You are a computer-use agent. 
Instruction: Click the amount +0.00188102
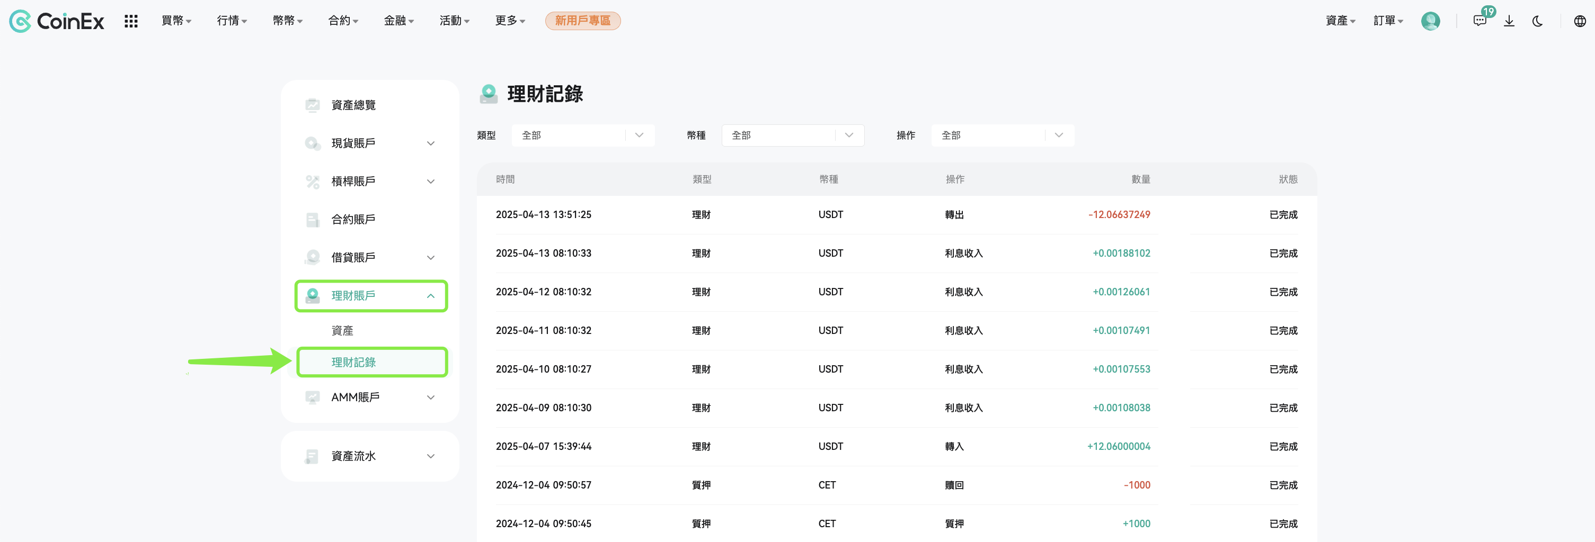tap(1121, 254)
